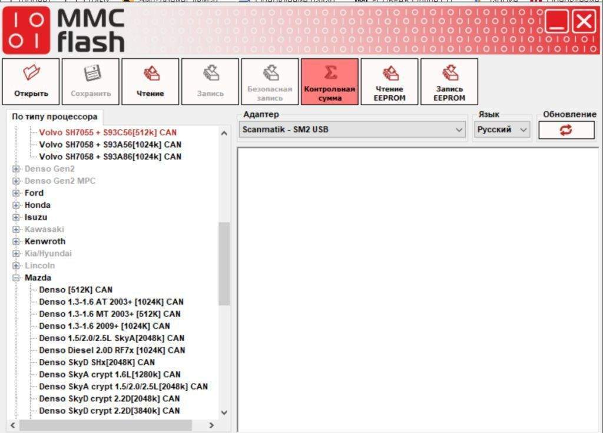Image resolution: width=603 pixels, height=433 pixels.
Task: Select Denso SkyD SHx[2048K] CAN
Action: coord(97,362)
